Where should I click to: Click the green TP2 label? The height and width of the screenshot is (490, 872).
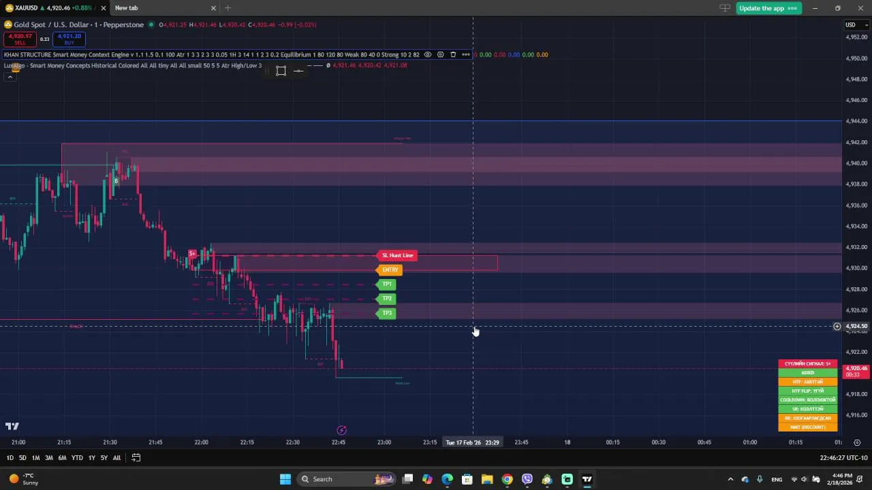point(386,299)
